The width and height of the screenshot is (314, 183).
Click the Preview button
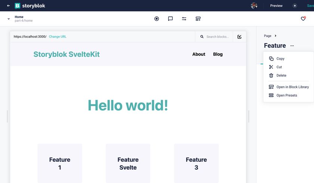pyautogui.click(x=276, y=6)
